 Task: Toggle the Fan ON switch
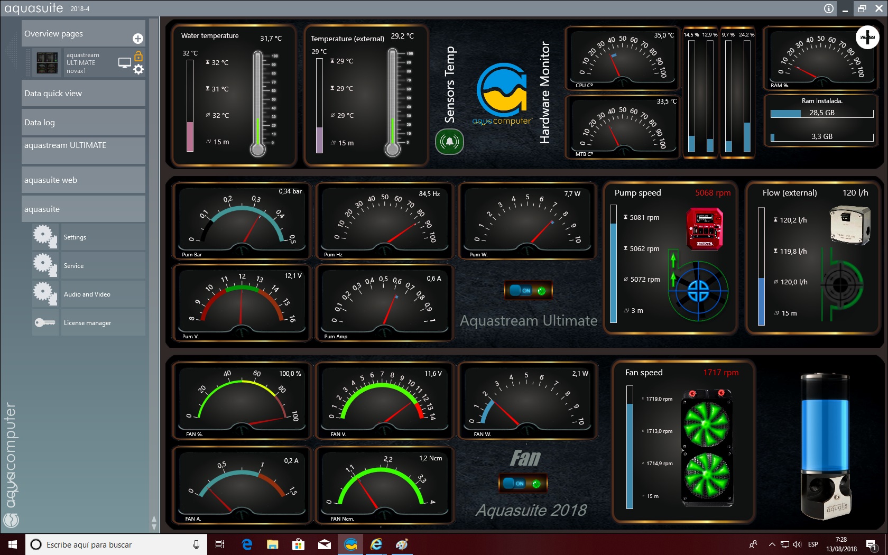coord(522,483)
